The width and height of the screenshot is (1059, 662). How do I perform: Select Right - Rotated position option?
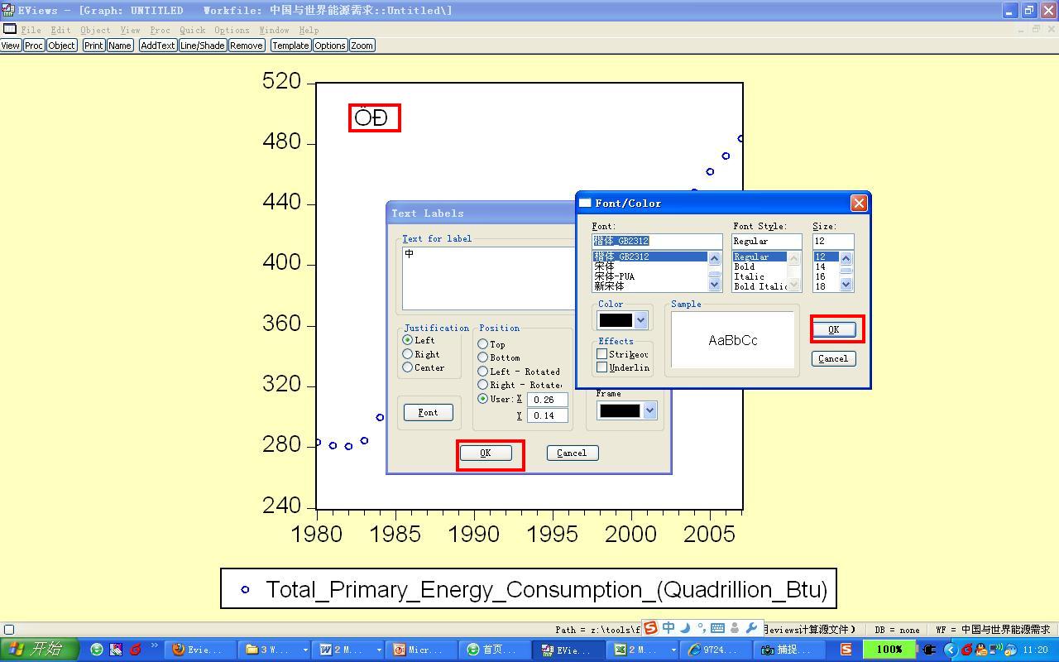click(482, 385)
